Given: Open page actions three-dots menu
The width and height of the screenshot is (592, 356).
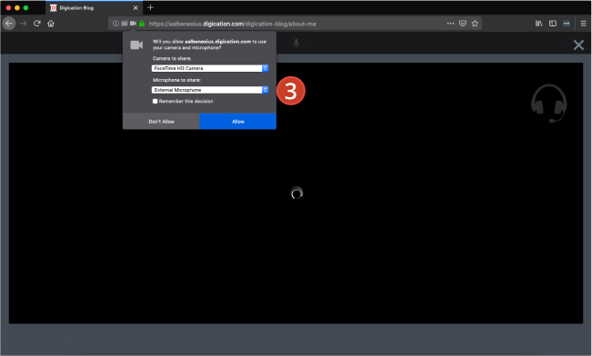Looking at the screenshot, I should click(450, 24).
